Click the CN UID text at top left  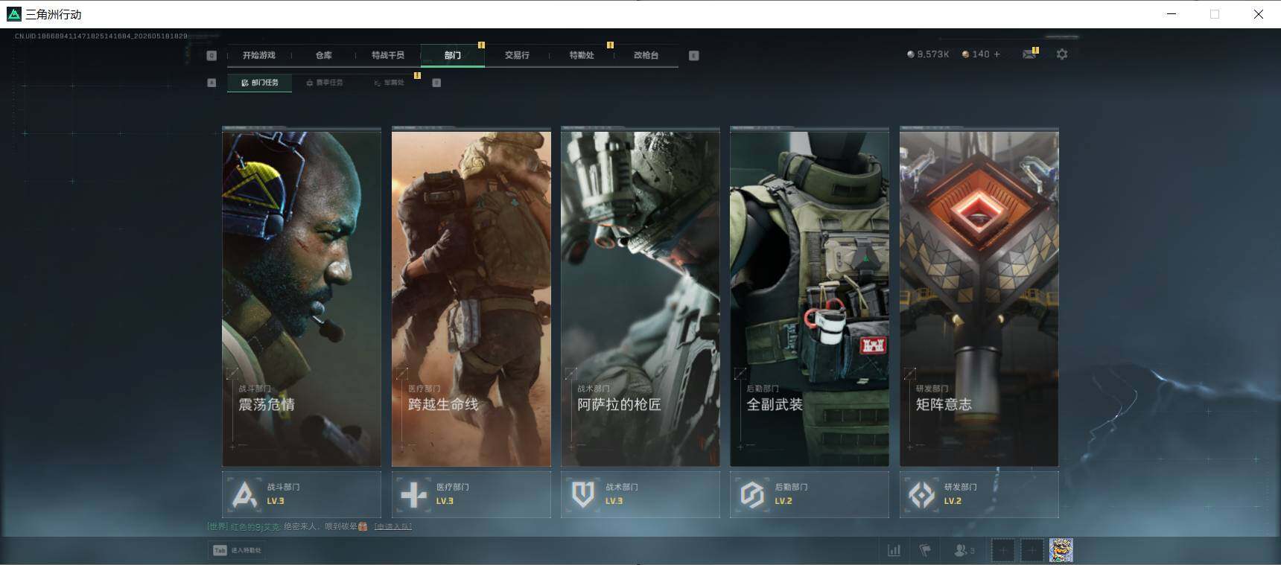[x=101, y=36]
